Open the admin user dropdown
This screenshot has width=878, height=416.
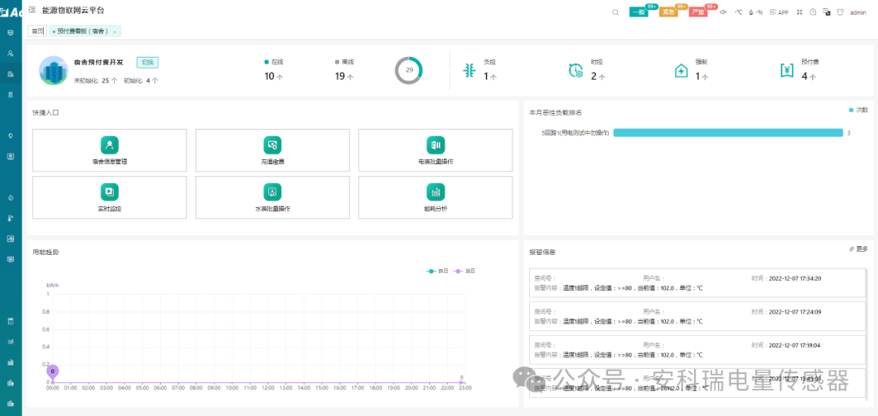pyautogui.click(x=858, y=12)
